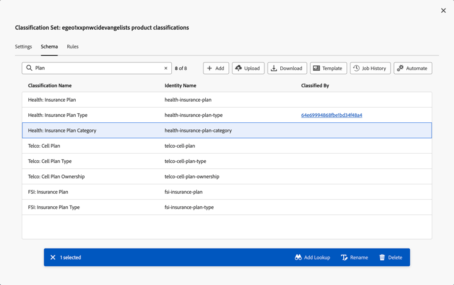Click the Add Lookup binoculars icon
This screenshot has width=454, height=285.
pyautogui.click(x=298, y=257)
